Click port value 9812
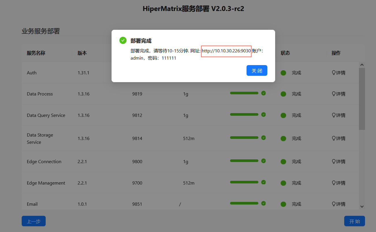 [137, 115]
